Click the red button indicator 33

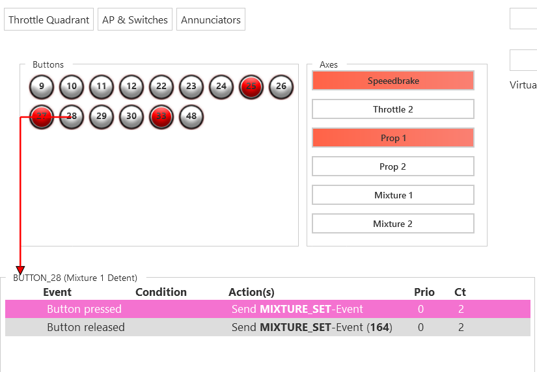pos(161,116)
